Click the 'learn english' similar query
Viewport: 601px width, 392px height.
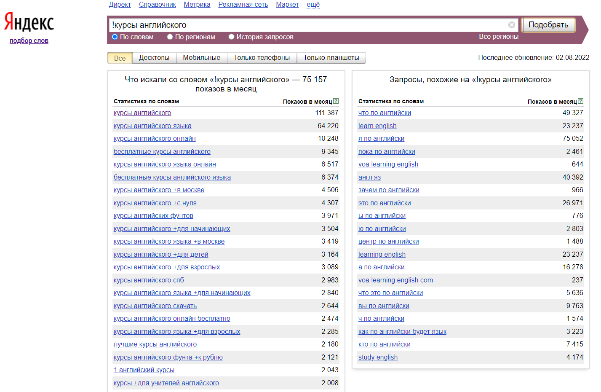coord(377,126)
